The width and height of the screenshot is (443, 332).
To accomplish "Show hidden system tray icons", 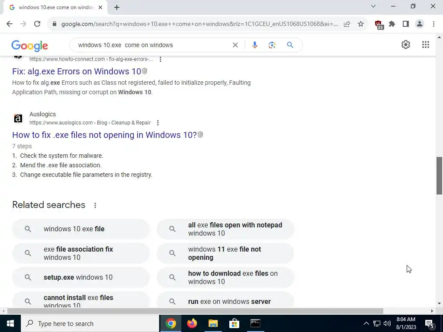I will click(x=366, y=323).
